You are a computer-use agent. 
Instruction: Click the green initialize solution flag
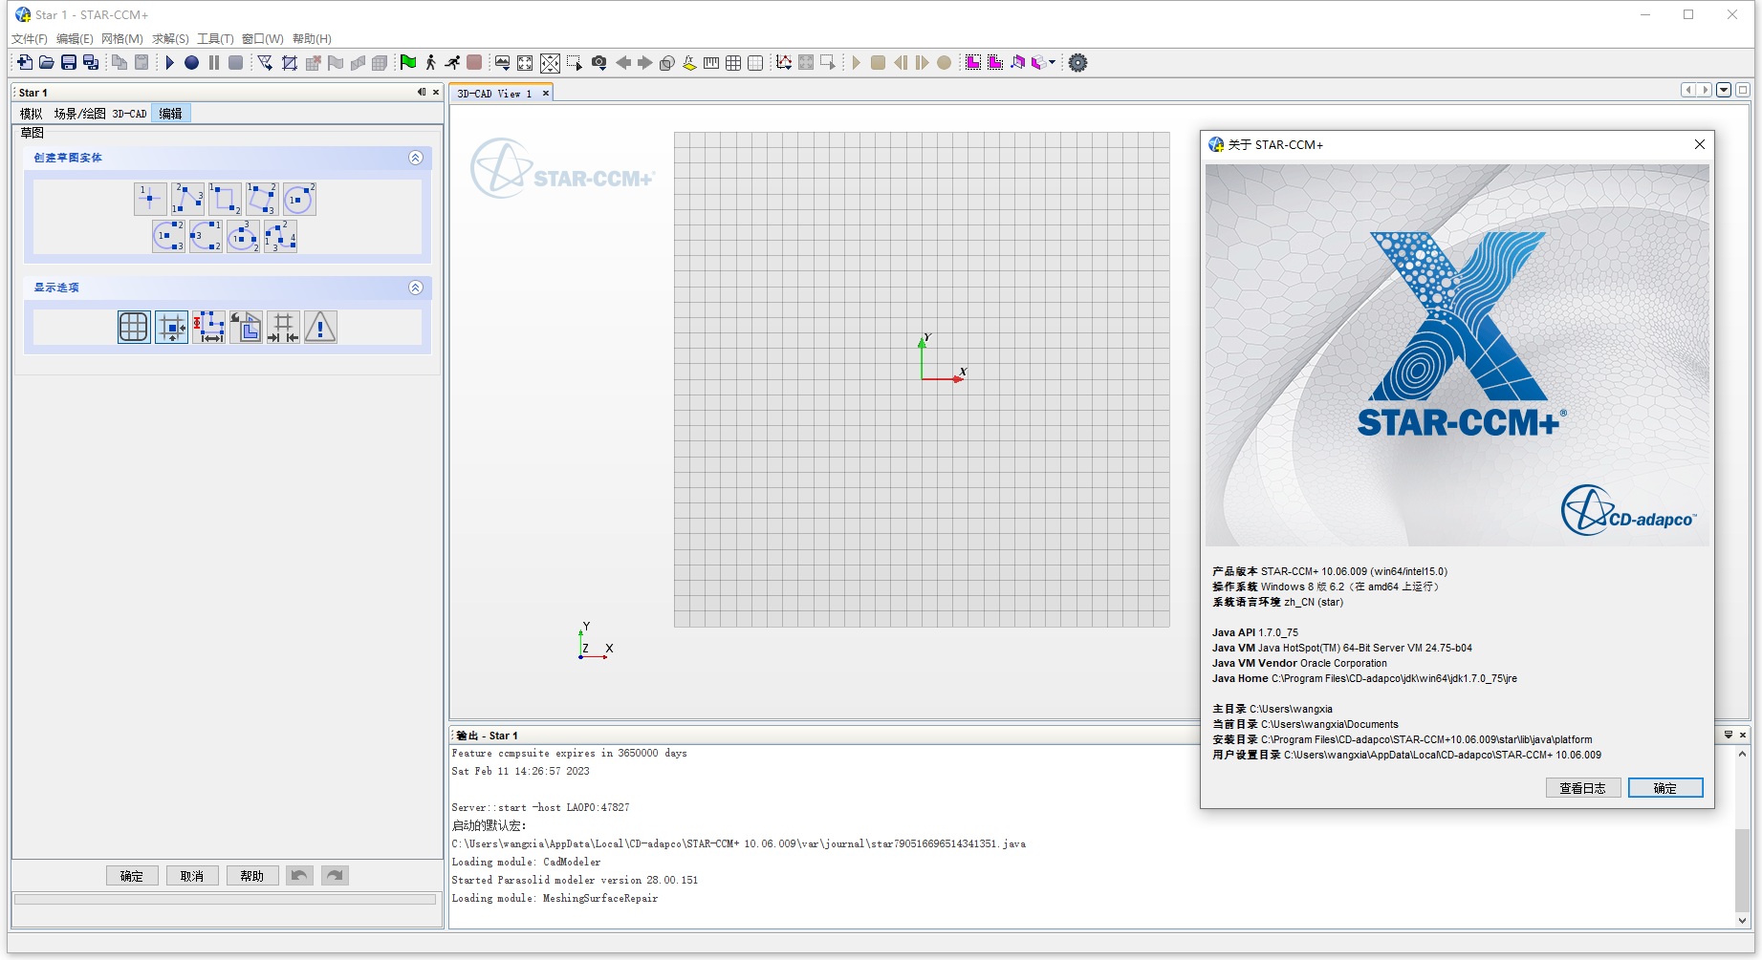click(408, 63)
